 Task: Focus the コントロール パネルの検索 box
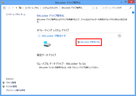pyautogui.click(x=117, y=8)
